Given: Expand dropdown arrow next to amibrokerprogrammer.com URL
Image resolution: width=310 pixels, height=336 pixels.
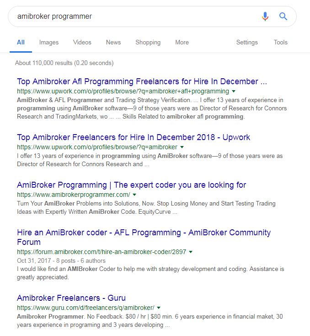Looking at the screenshot, I should click(134, 195).
